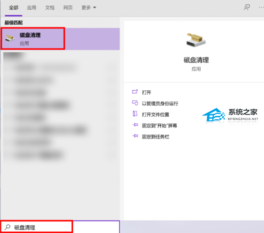Switch to the 全部 tab
Screen dimensions: 264x233
coord(14,8)
